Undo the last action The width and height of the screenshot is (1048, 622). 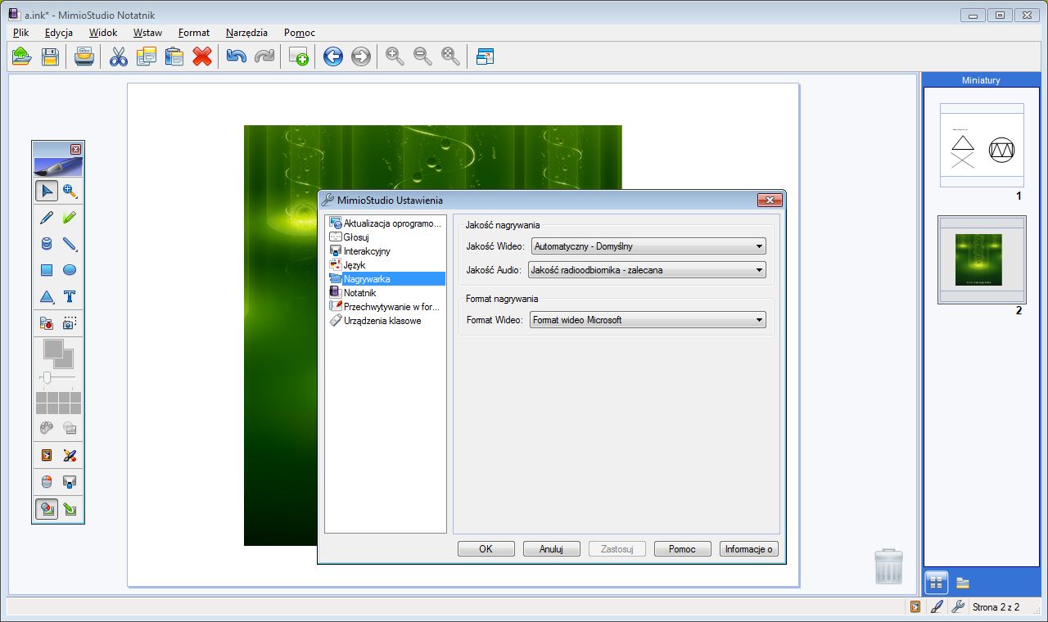(237, 56)
